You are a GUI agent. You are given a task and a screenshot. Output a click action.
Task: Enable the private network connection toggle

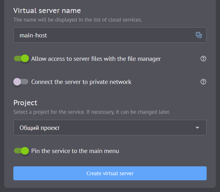[x=21, y=82]
